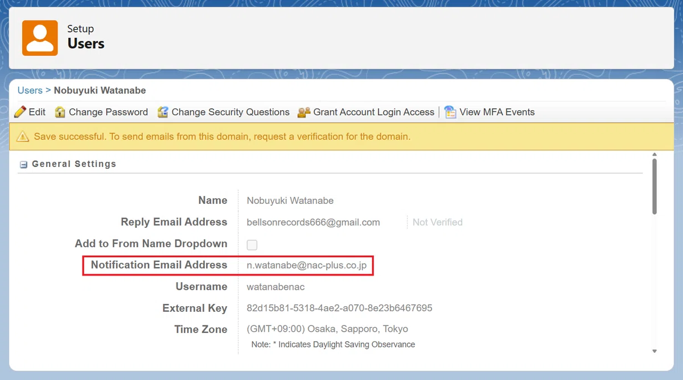Click the orange Users setup icon
The height and width of the screenshot is (380, 683).
[40, 38]
